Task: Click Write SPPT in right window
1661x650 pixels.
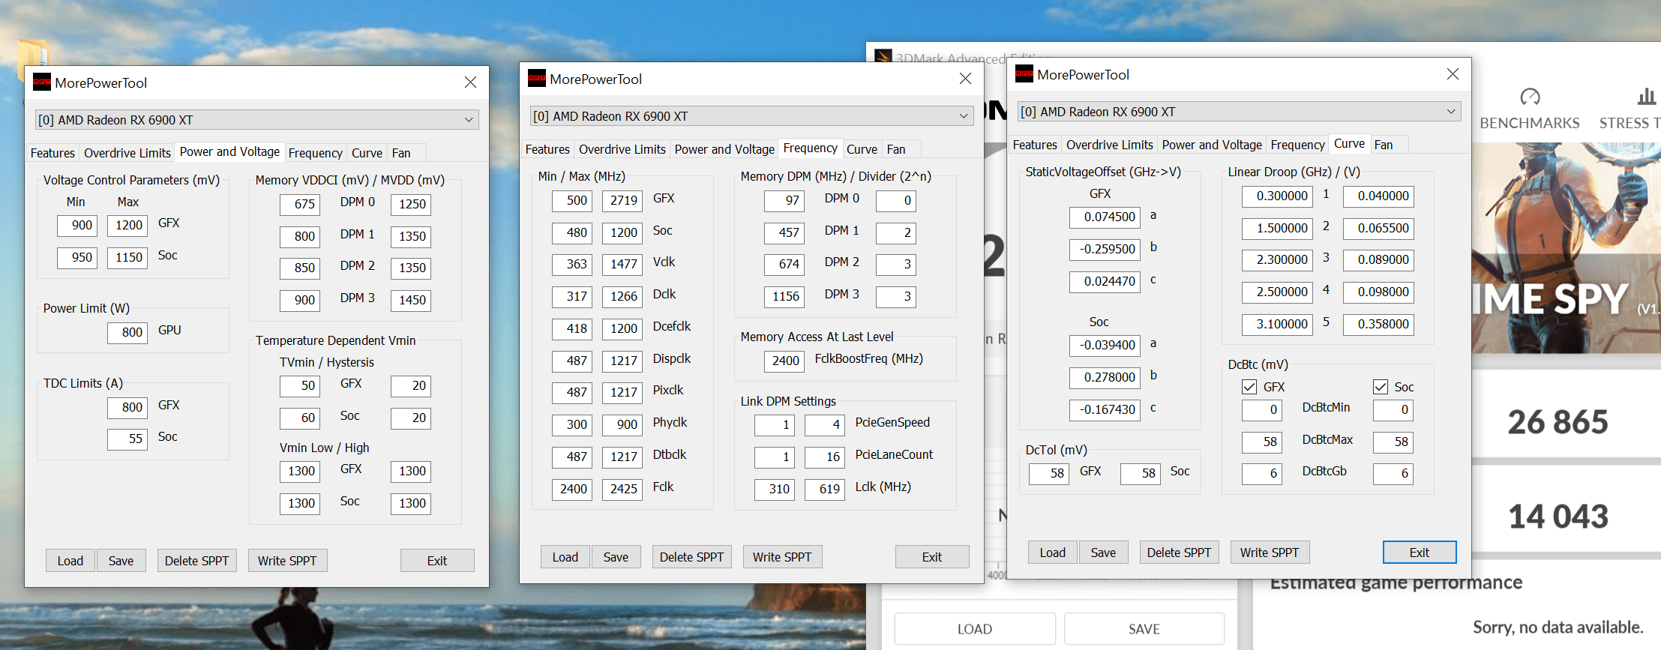Action: tap(1270, 553)
